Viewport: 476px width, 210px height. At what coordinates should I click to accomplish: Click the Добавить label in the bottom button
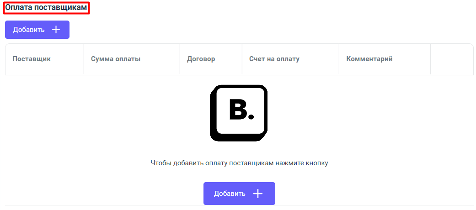click(230, 194)
